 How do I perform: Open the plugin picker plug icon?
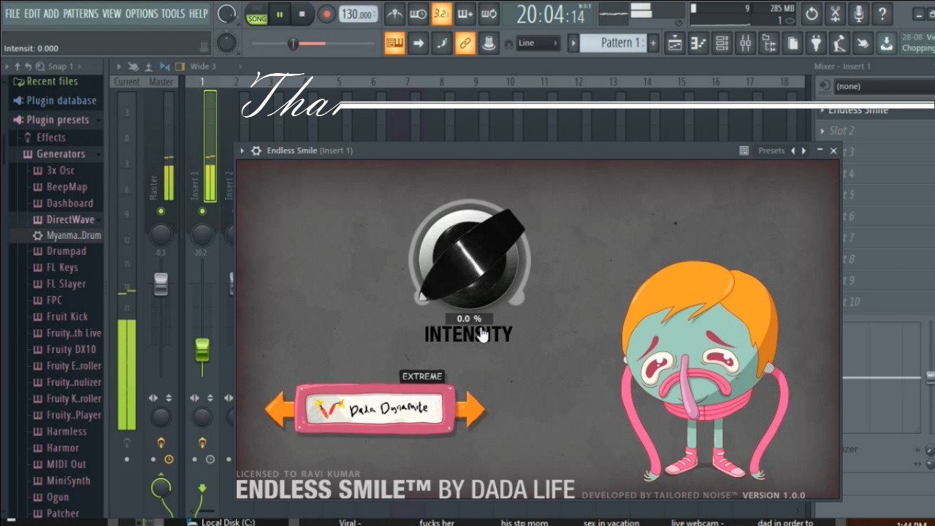(816, 43)
